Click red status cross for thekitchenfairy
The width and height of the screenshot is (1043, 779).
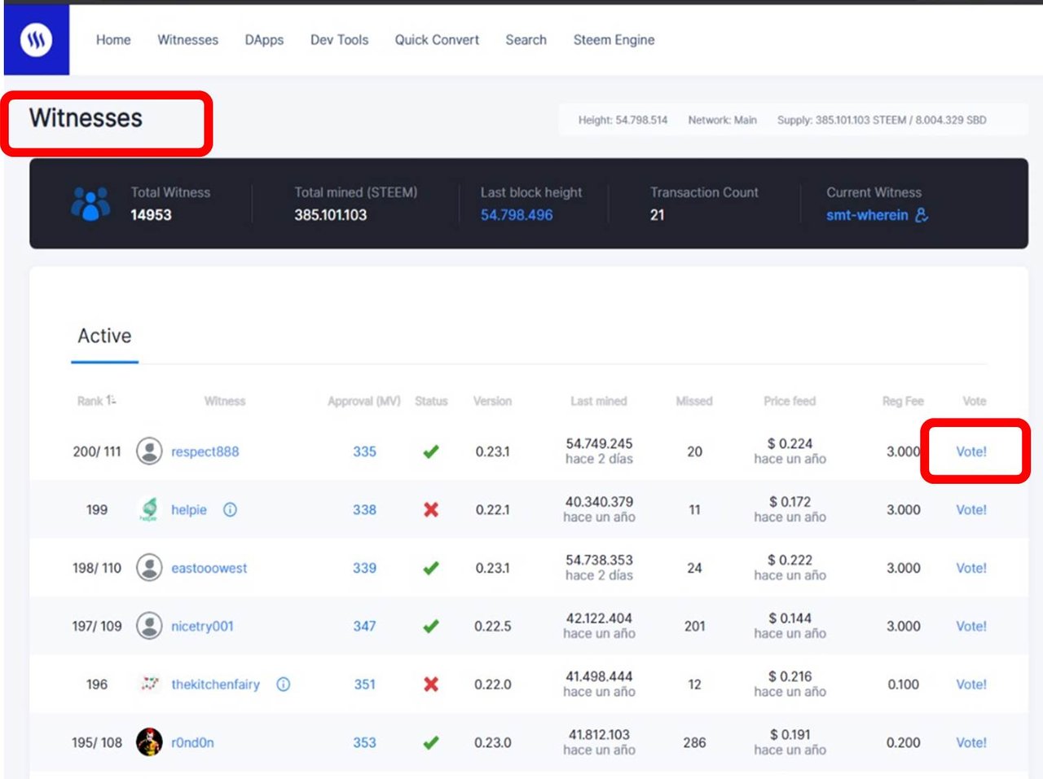431,684
